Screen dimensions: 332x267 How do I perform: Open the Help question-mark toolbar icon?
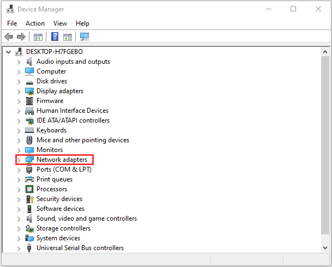[x=55, y=37]
